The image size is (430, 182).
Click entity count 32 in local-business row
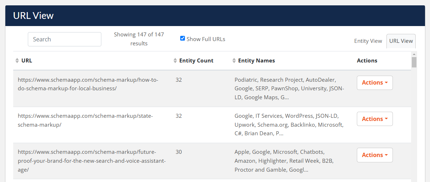(x=179, y=80)
